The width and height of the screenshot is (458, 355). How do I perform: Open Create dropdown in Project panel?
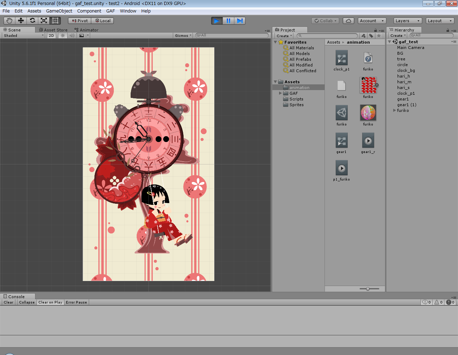284,36
